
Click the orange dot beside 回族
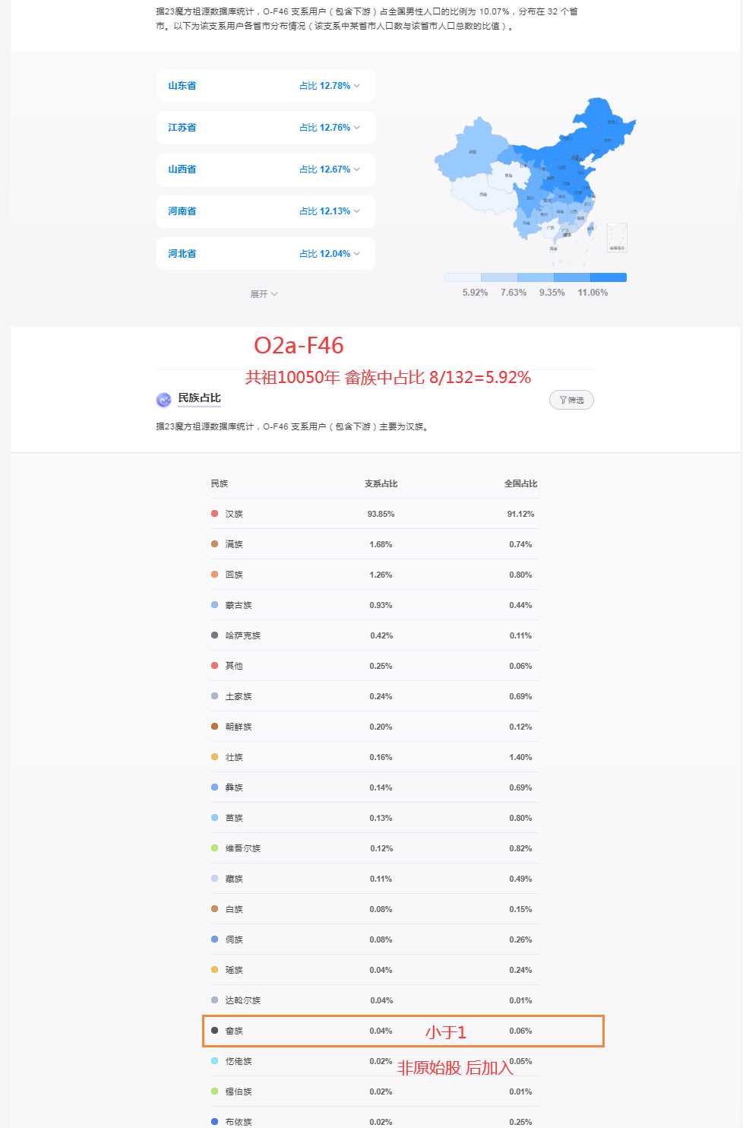214,575
